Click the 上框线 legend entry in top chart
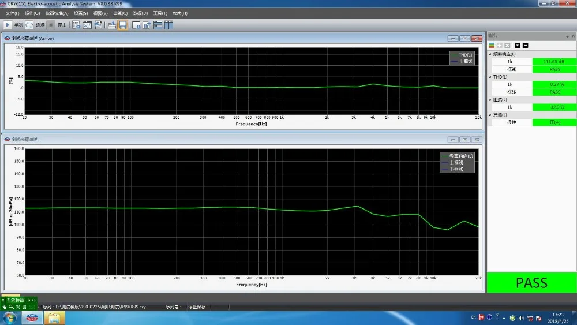Screen dimensions: 577x325 462,61
